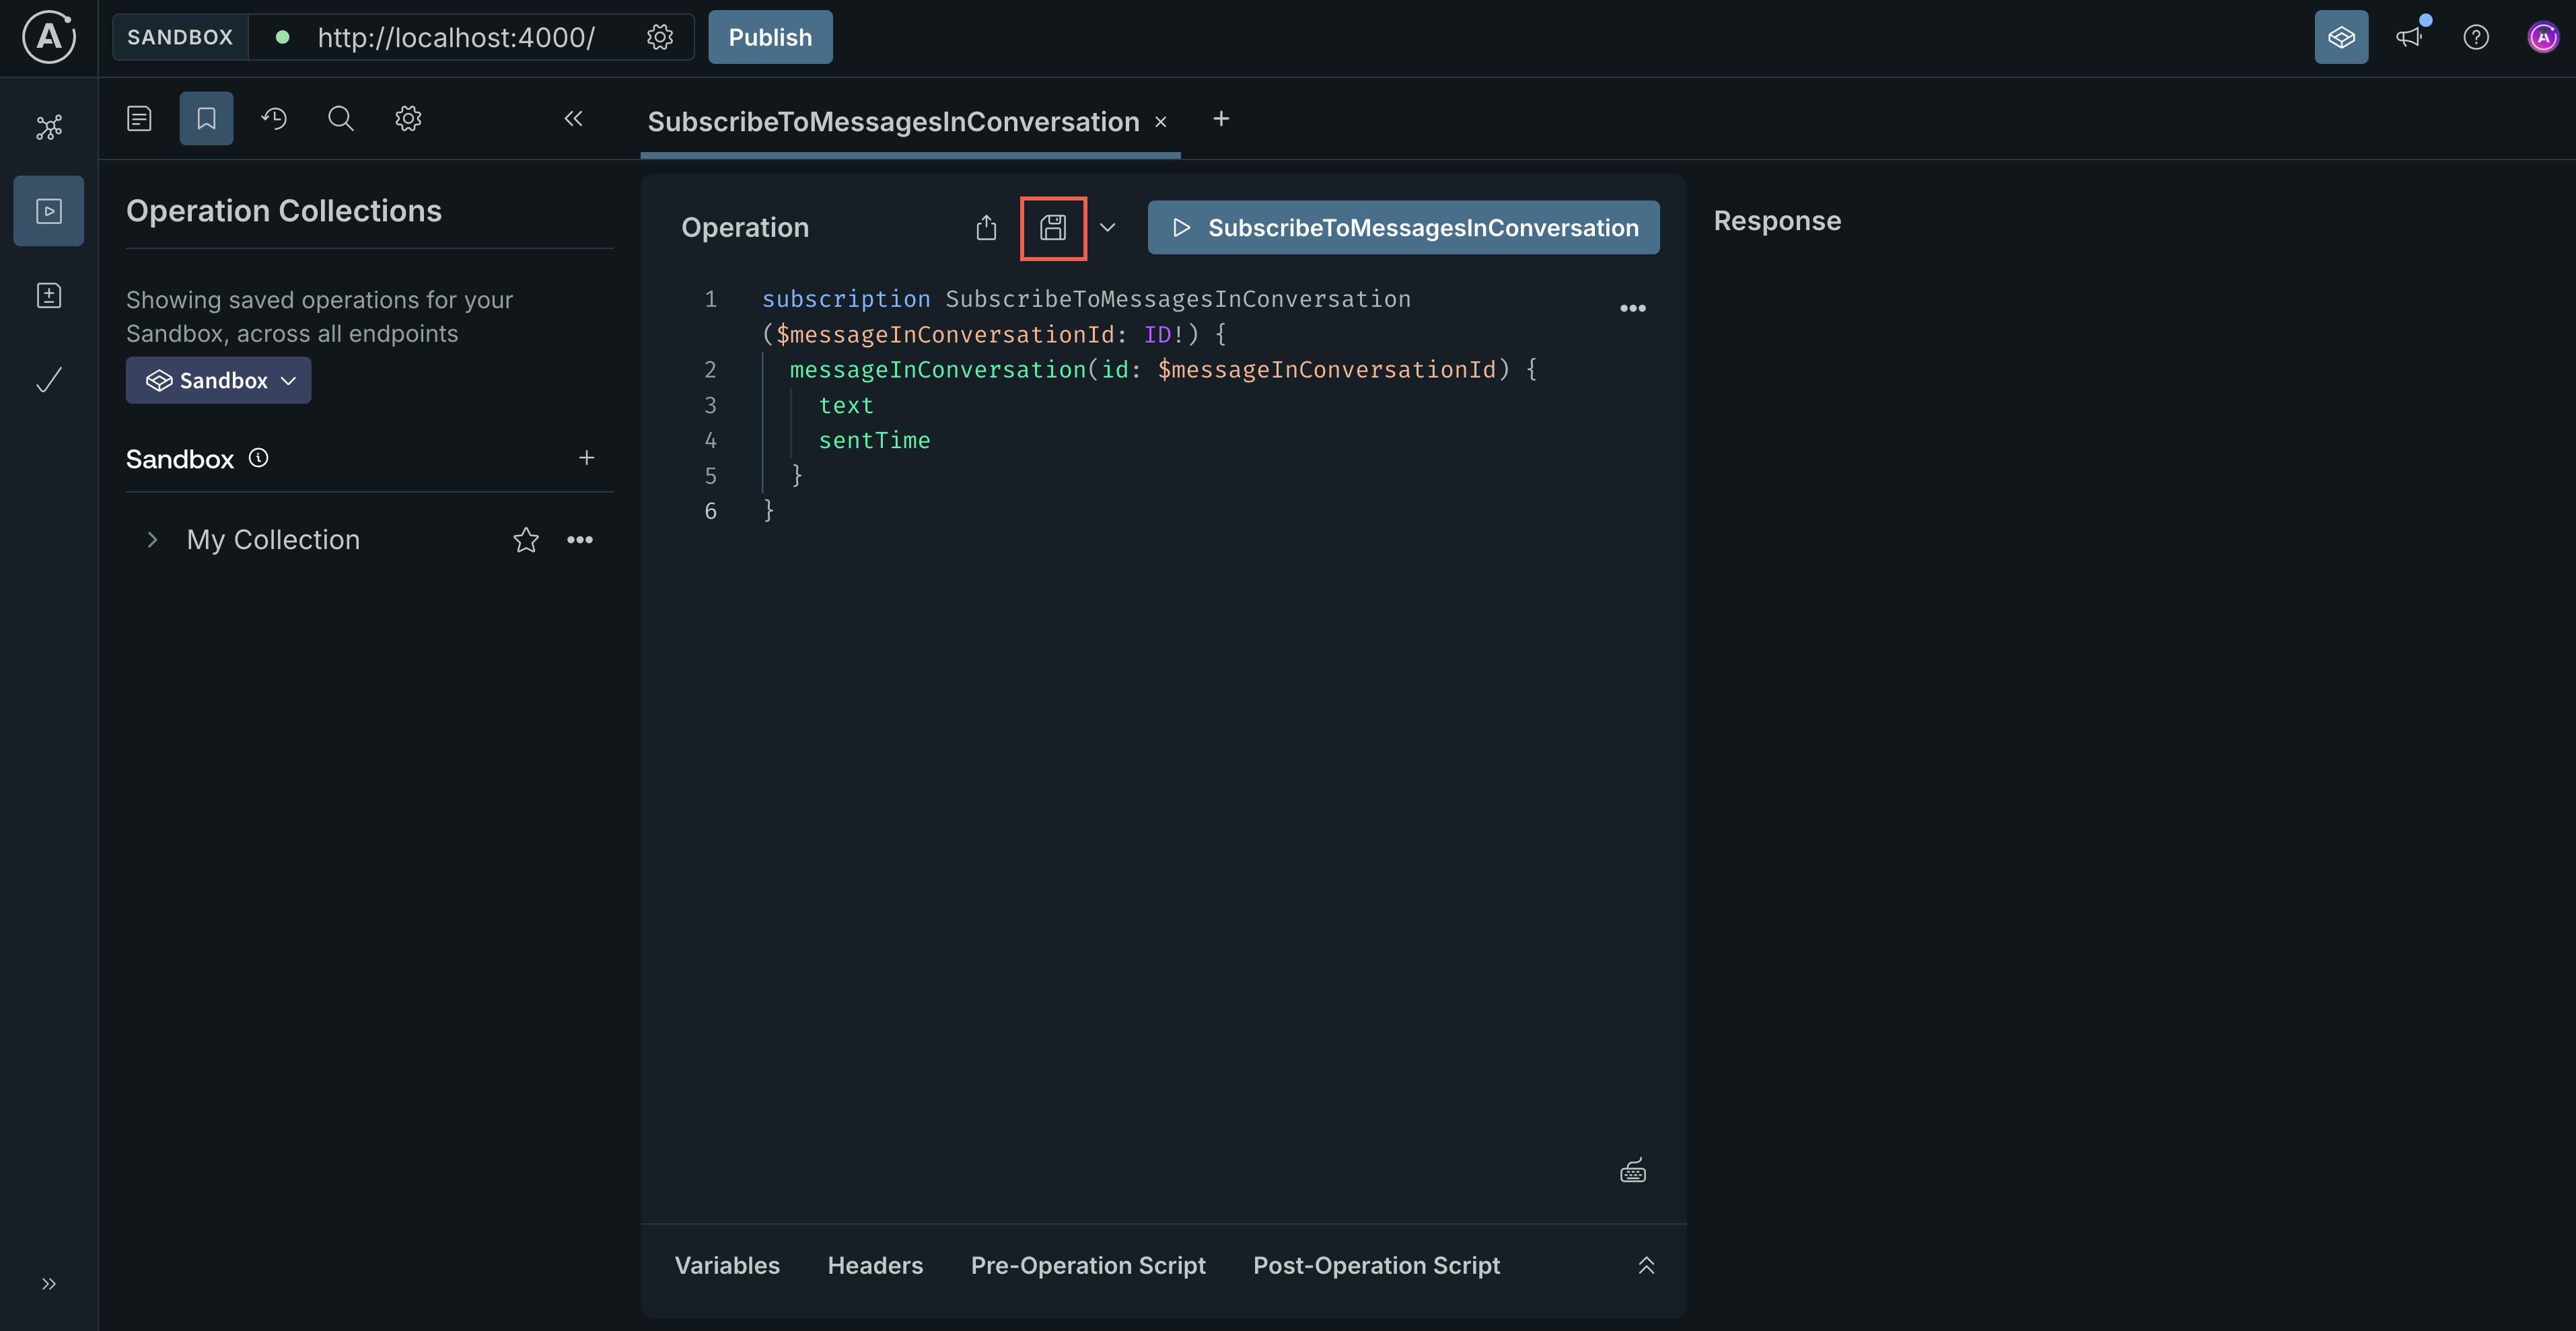Switch to the Pre-Operation Script tab
Image resolution: width=2576 pixels, height=1331 pixels.
click(1087, 1265)
